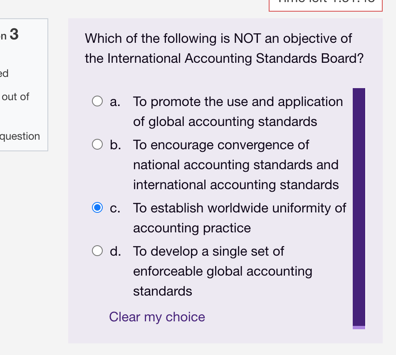The height and width of the screenshot is (355, 396).
Task: Click the 'Clear my choice' link
Action: [x=157, y=317]
